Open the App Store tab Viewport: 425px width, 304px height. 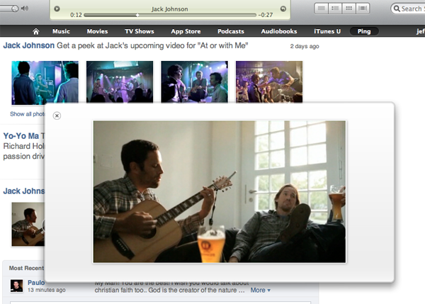pyautogui.click(x=186, y=32)
